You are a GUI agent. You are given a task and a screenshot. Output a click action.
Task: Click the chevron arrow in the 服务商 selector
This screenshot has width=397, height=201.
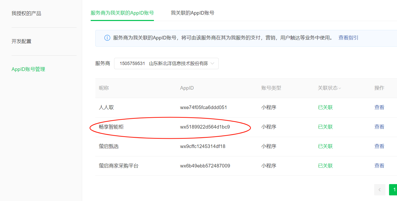[212, 64]
